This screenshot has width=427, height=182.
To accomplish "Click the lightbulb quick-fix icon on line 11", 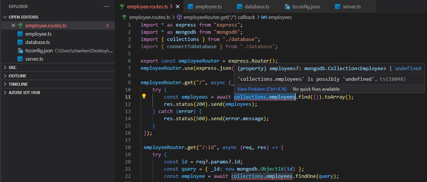I will click(144, 96).
